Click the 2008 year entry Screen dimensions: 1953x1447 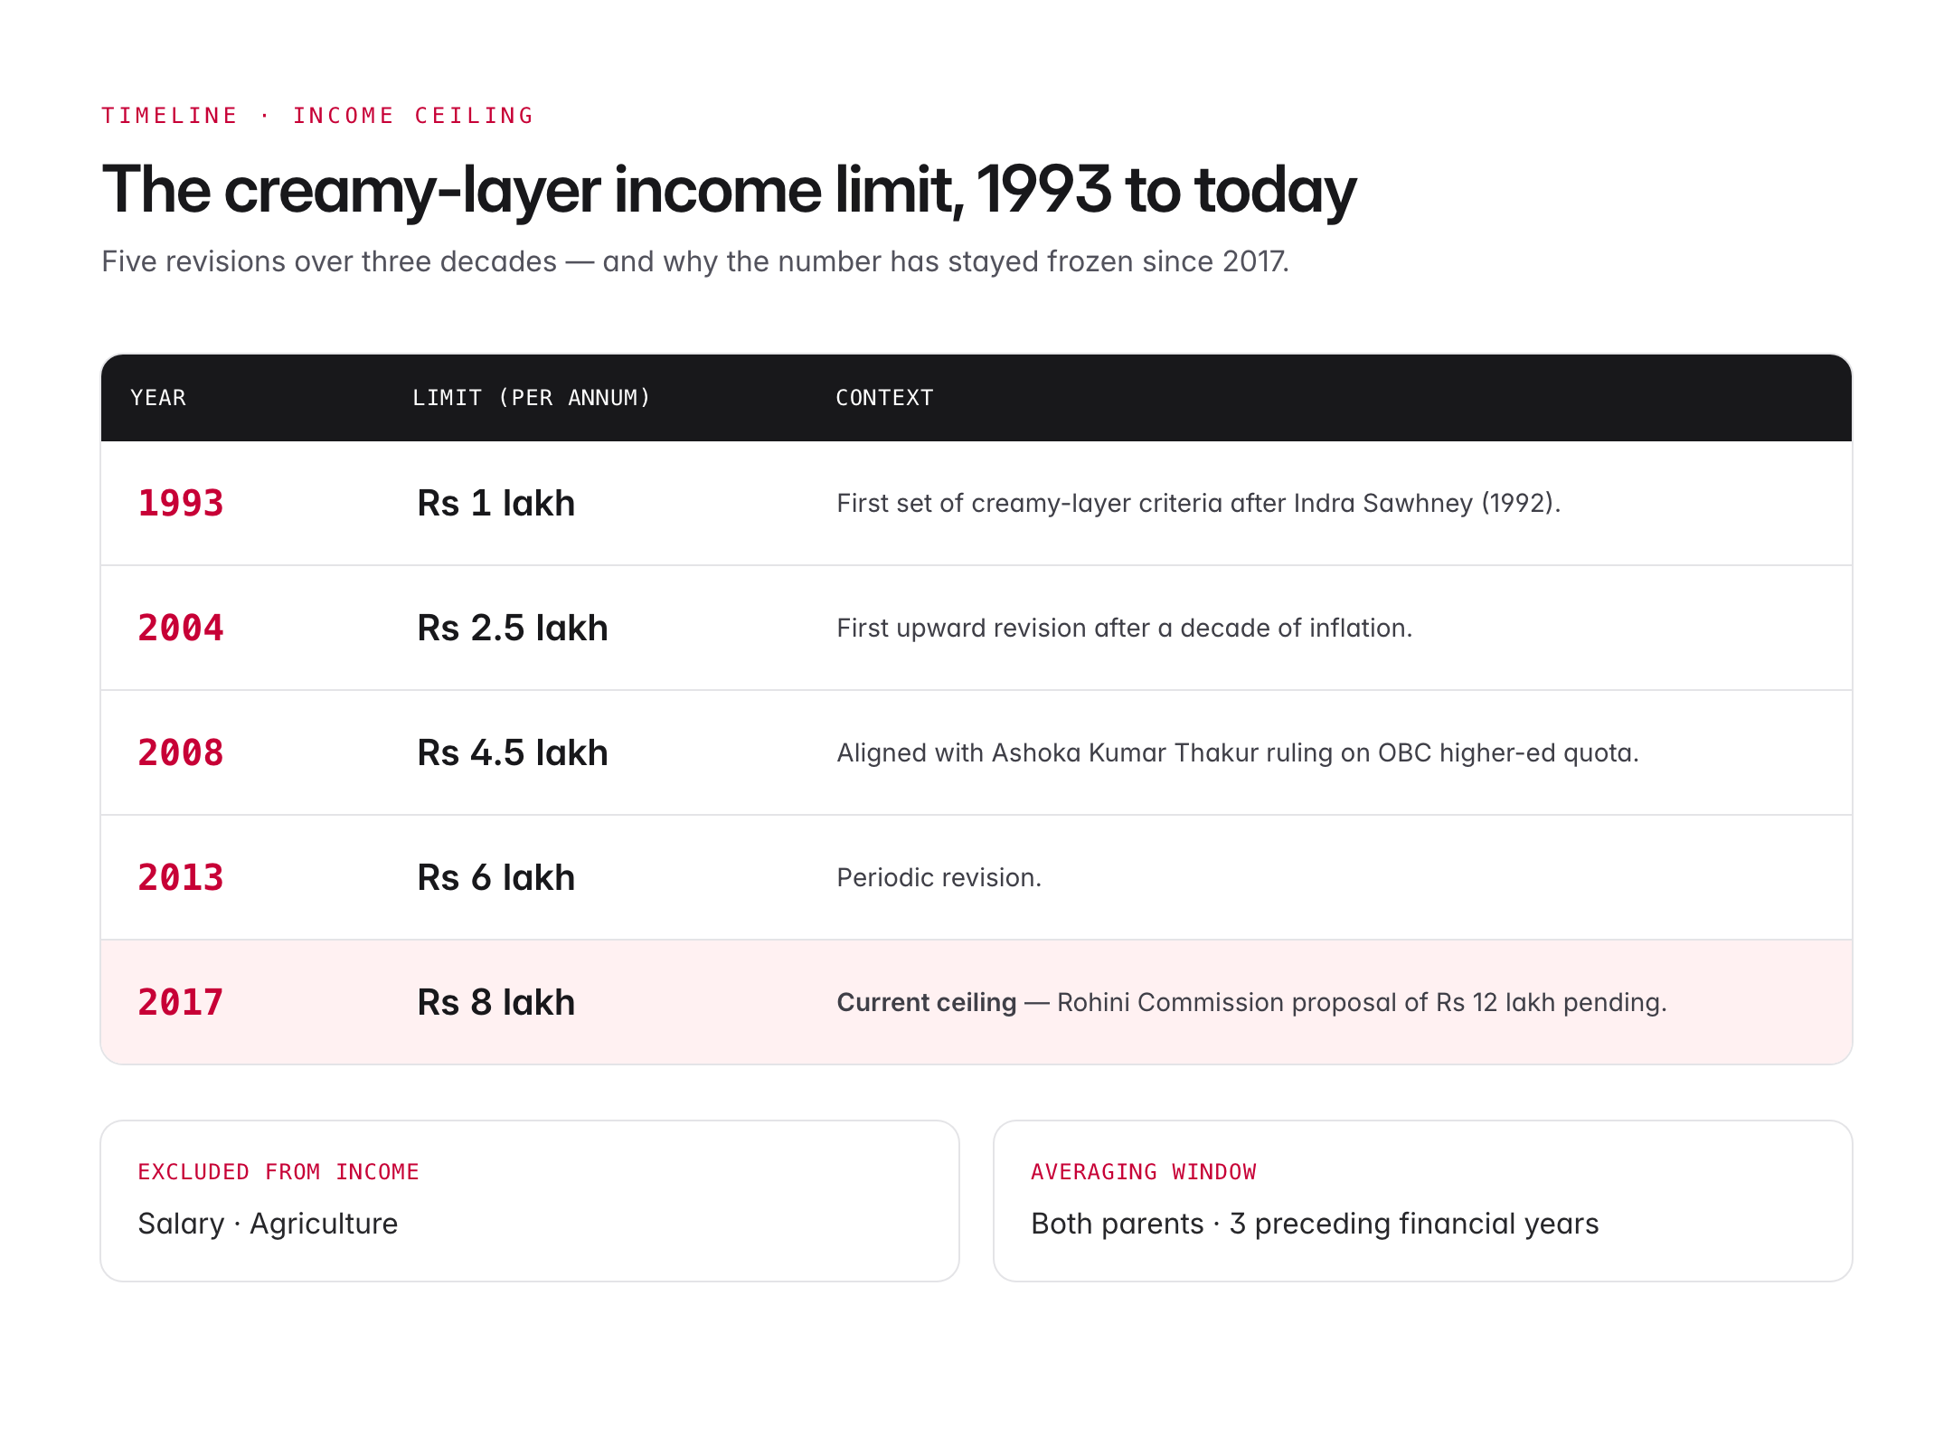[181, 752]
